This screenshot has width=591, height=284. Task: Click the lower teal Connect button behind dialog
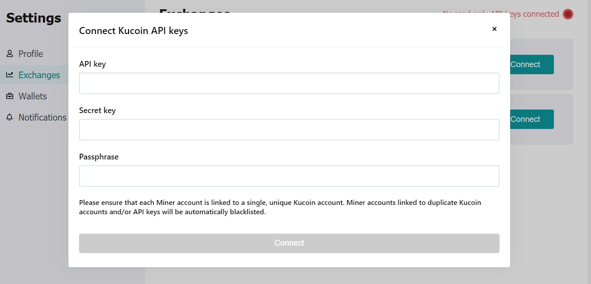(530, 119)
